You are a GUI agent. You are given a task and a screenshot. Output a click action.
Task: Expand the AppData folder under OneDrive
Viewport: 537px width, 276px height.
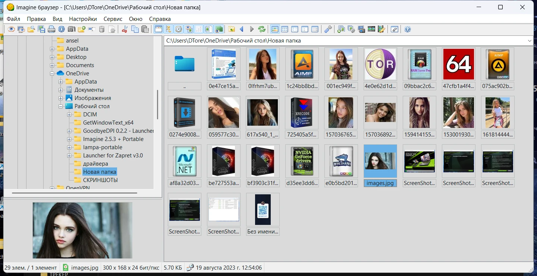61,82
